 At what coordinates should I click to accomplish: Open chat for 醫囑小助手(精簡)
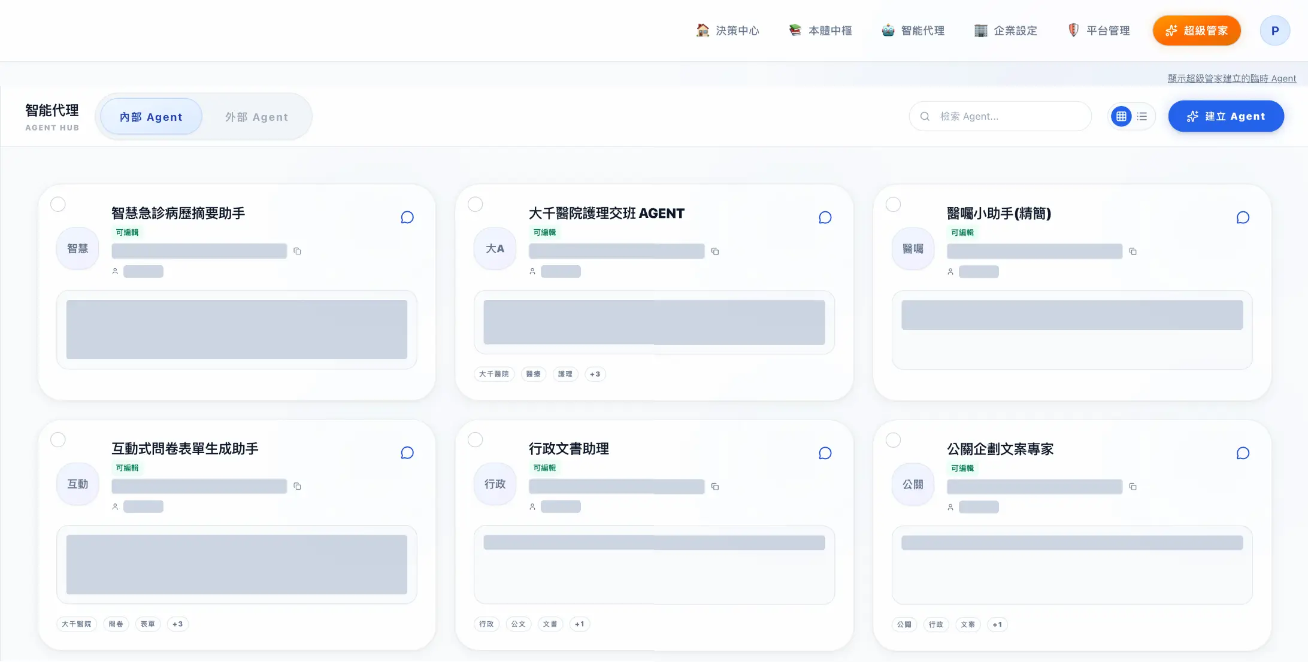1243,217
